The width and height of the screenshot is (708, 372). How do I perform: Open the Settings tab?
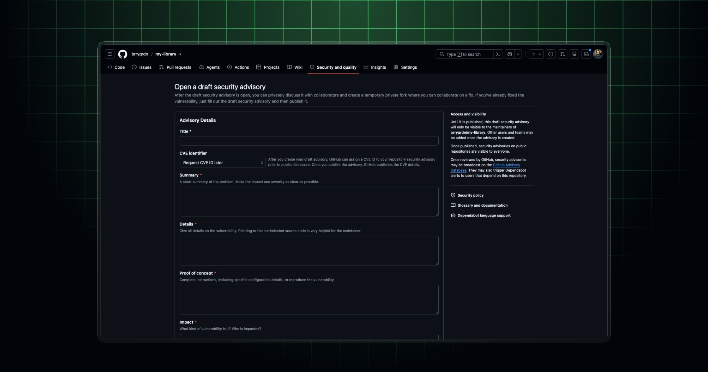coord(405,67)
